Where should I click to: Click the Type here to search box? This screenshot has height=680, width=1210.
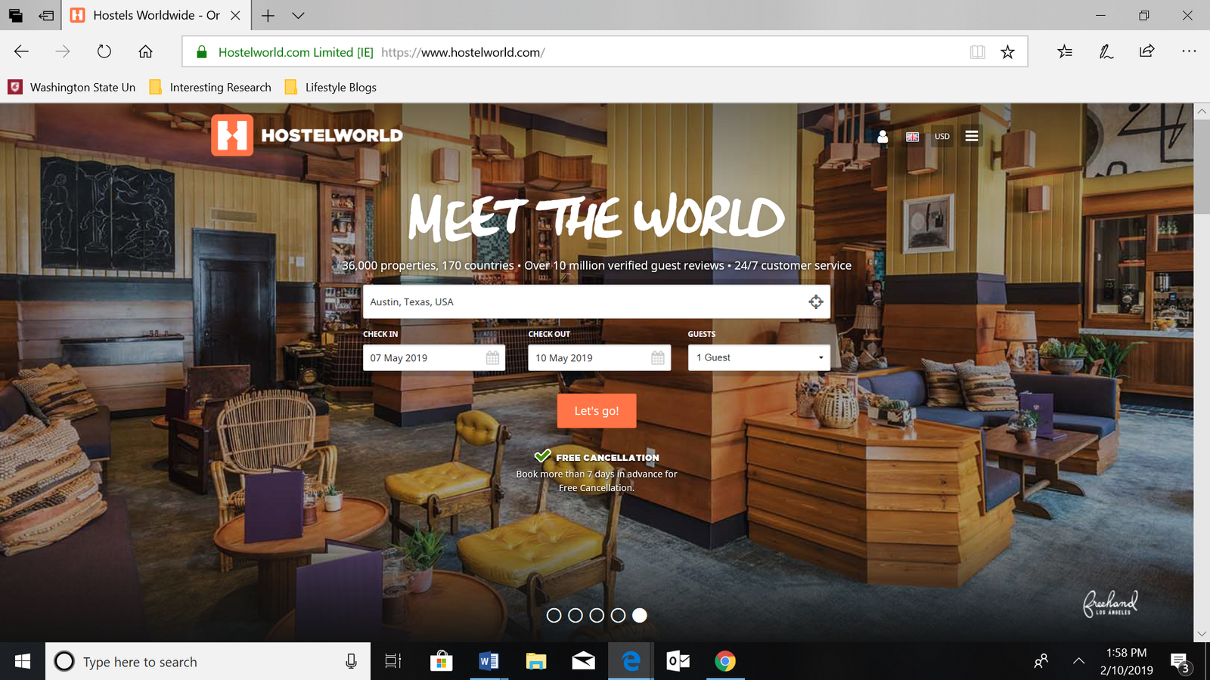click(x=208, y=661)
